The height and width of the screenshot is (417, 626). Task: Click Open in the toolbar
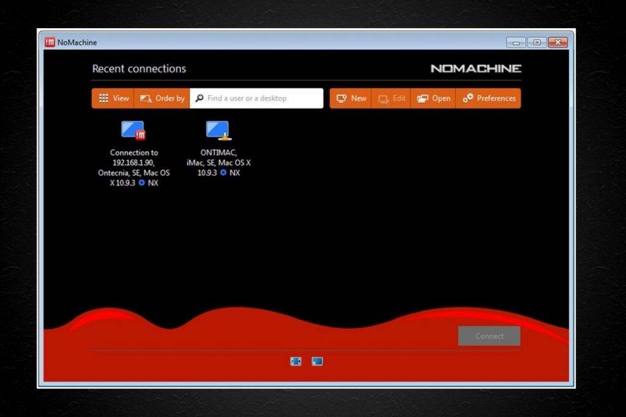point(433,98)
